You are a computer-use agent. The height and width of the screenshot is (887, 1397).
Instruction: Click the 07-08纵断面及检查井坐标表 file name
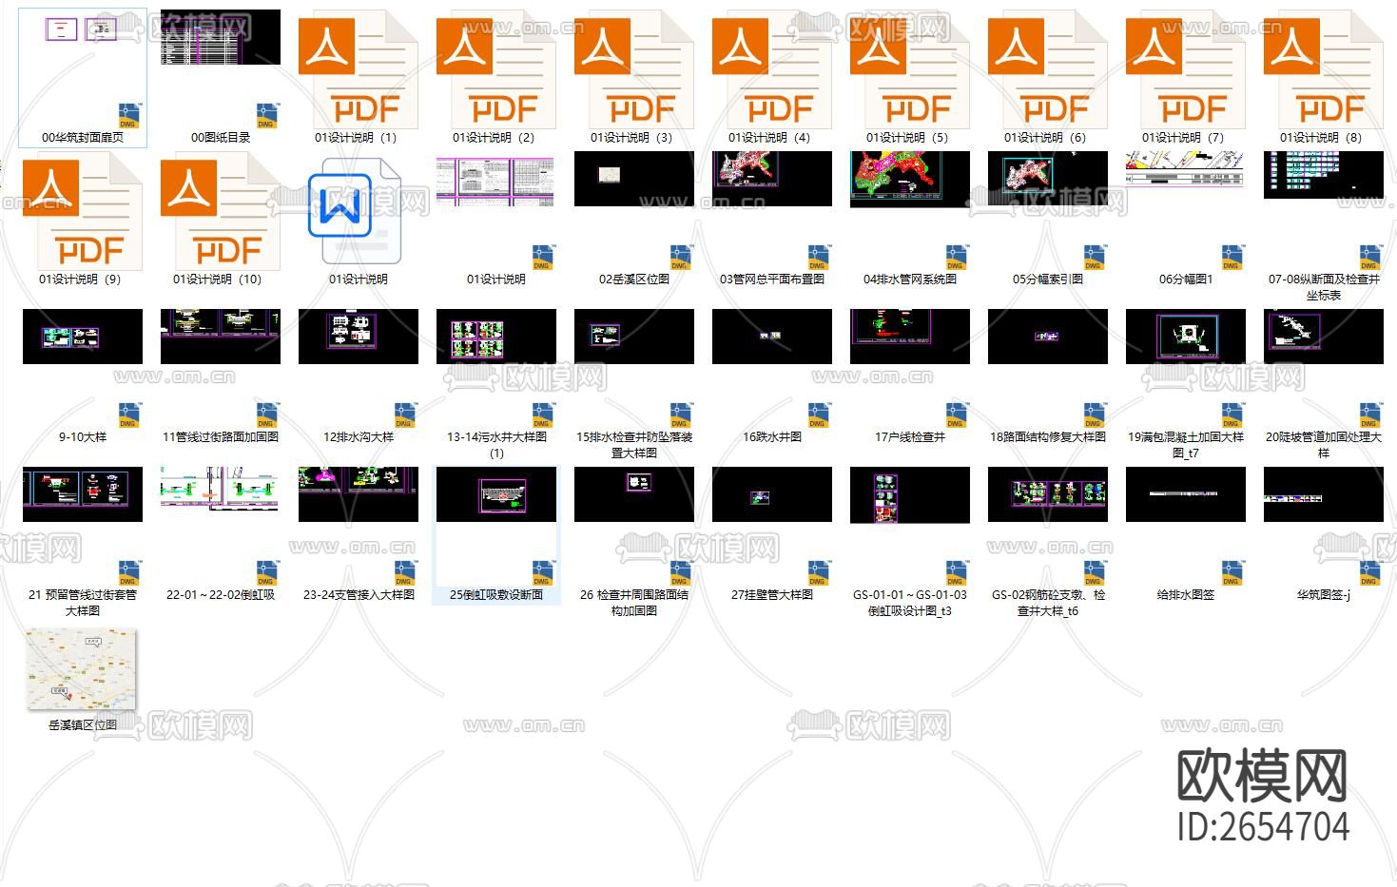1324,287
